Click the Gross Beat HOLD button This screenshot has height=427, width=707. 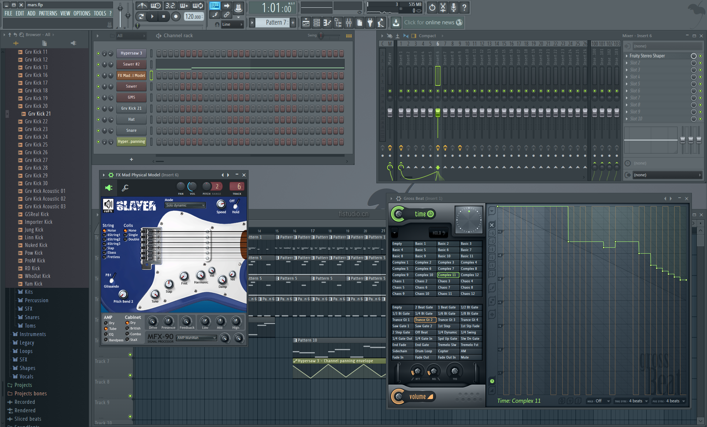tap(439, 233)
